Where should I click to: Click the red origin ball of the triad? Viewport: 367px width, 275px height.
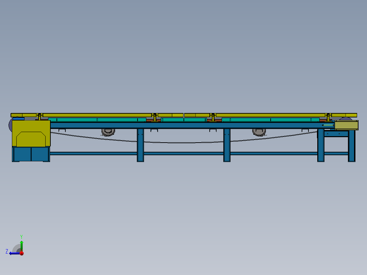coord(22,253)
